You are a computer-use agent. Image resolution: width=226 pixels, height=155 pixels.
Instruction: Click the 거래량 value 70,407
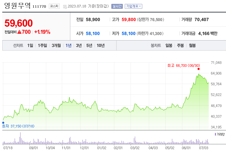[202, 19]
